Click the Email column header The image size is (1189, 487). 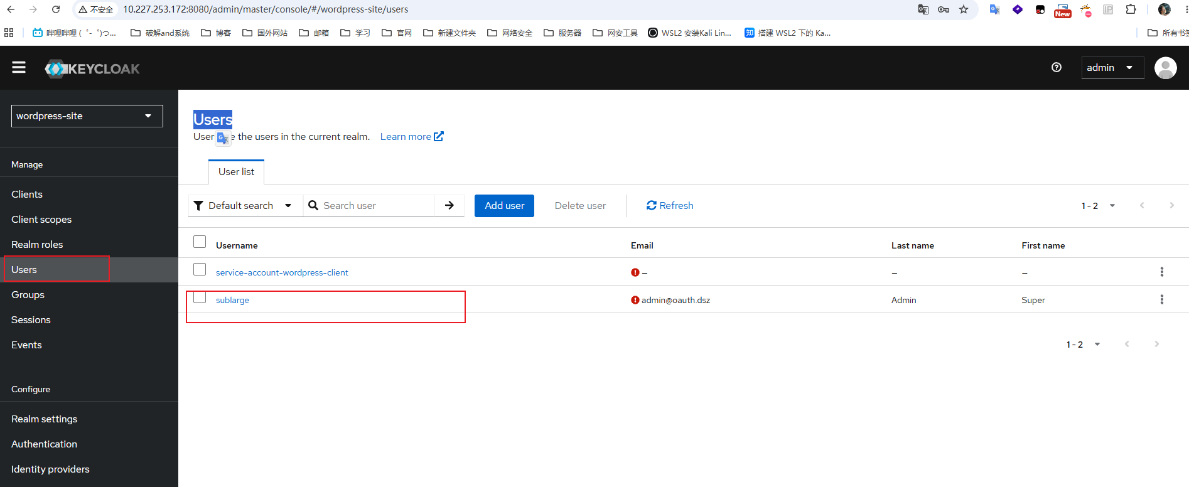coord(642,245)
